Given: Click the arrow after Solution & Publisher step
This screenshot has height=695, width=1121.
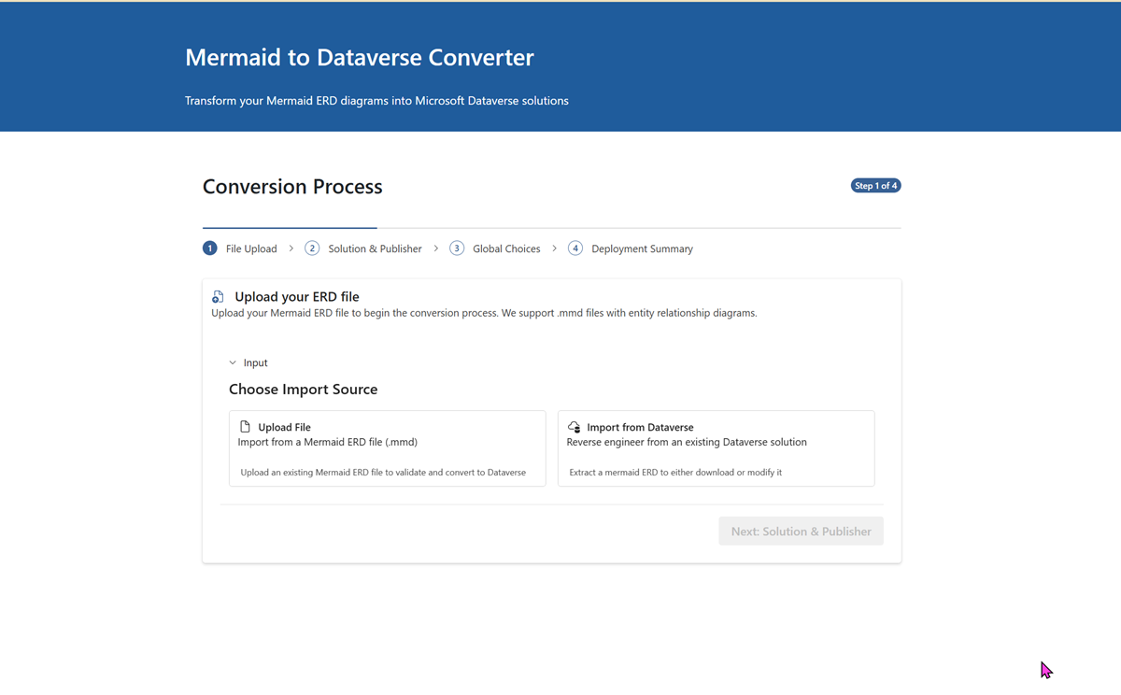Looking at the screenshot, I should click(x=436, y=248).
